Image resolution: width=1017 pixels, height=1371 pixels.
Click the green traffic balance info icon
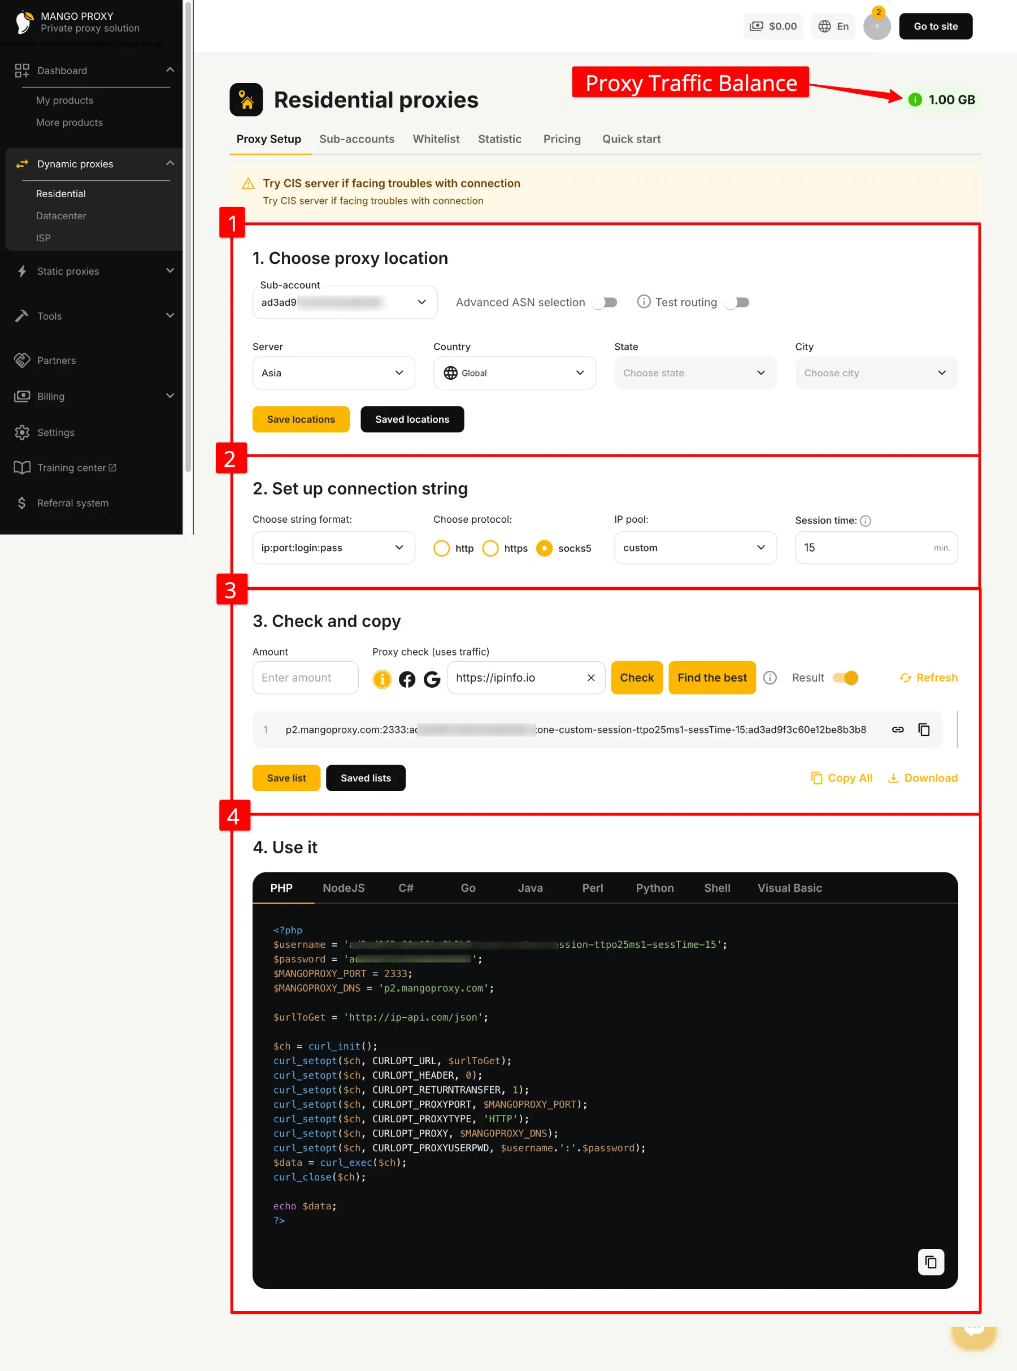(915, 99)
